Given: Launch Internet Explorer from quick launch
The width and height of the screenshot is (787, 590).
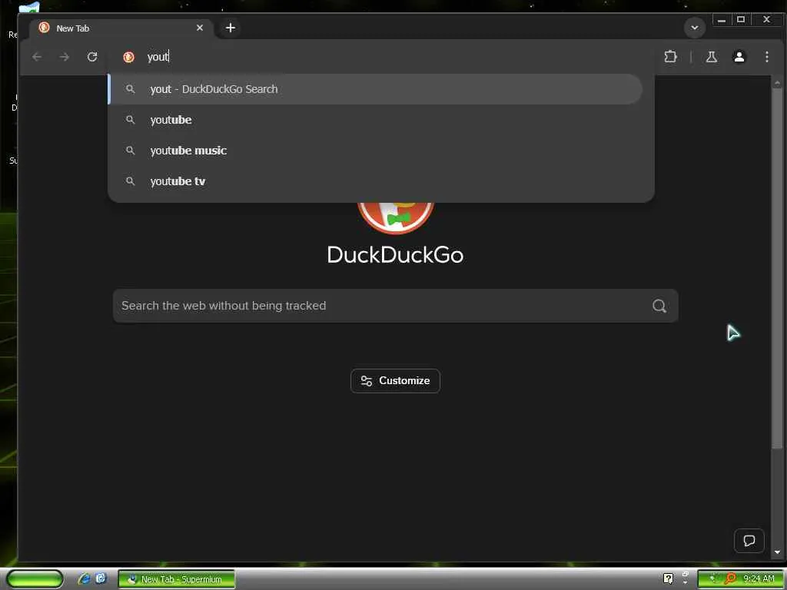Looking at the screenshot, I should click(x=84, y=578).
